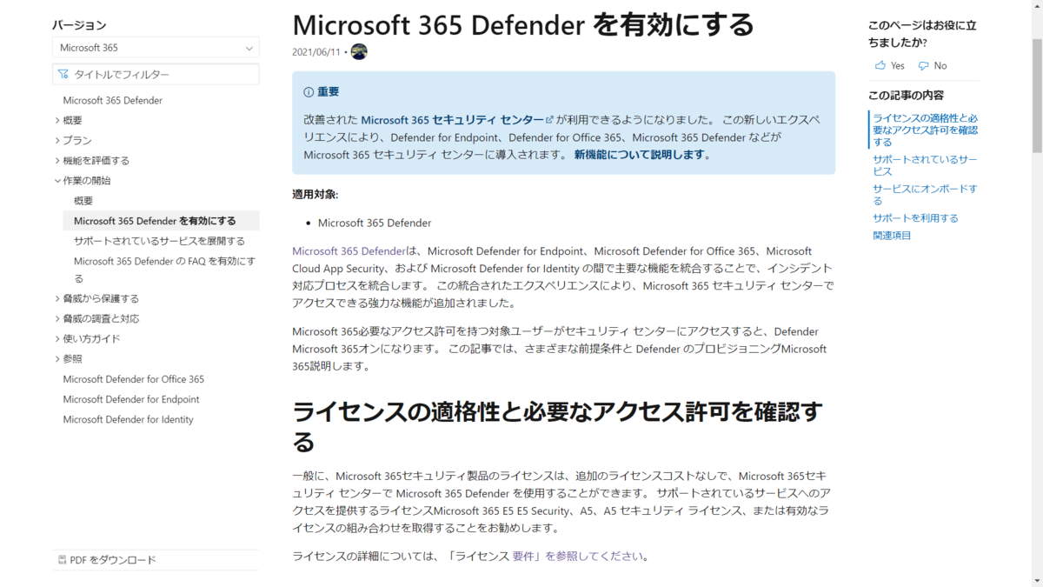Image resolution: width=1043 pixels, height=587 pixels.
Task: Click the バージョン heading
Action: (x=79, y=25)
